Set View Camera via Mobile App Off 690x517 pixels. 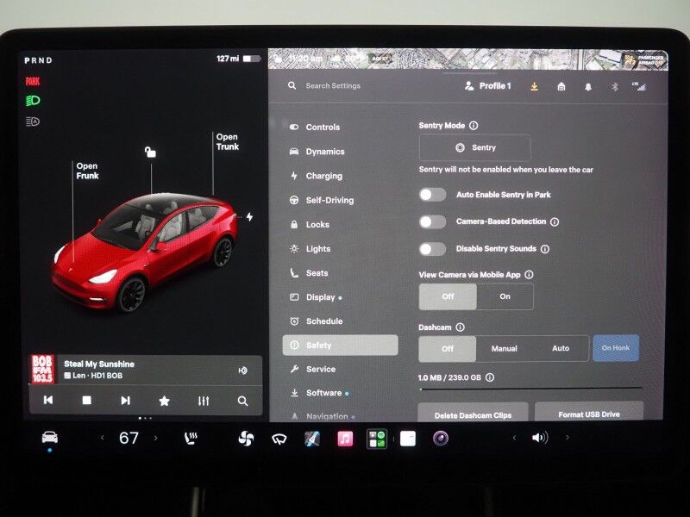(448, 296)
